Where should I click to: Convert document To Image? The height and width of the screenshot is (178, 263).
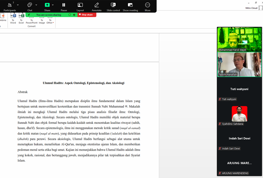point(42,19)
